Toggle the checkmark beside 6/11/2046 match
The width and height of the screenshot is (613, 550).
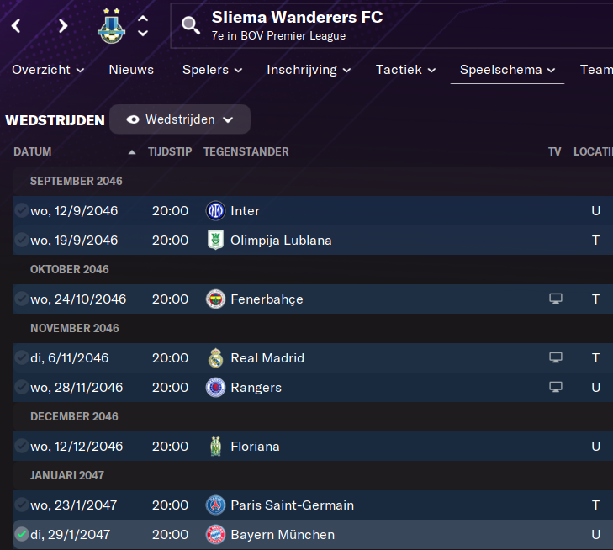21,358
